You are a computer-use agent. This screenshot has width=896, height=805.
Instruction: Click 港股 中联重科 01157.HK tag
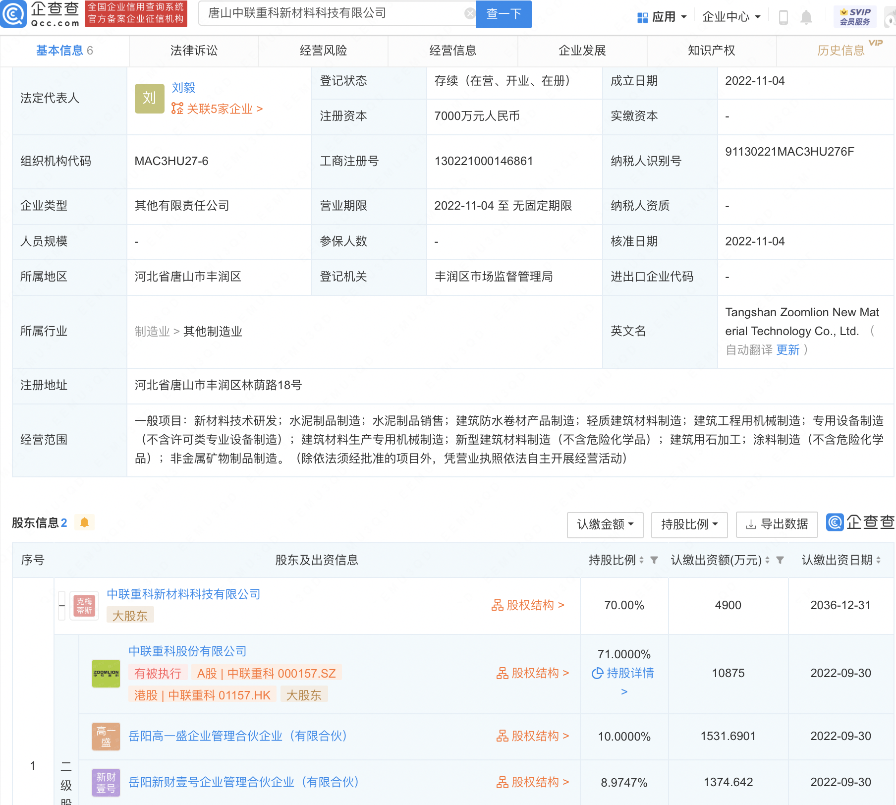(x=202, y=695)
